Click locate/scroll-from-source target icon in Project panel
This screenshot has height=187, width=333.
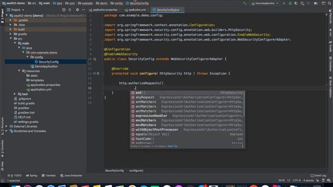pyautogui.click(x=63, y=10)
